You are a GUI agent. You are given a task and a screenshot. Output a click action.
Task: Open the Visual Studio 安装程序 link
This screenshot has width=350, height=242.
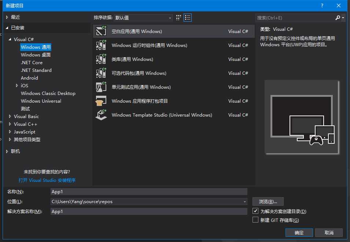[x=47, y=180]
